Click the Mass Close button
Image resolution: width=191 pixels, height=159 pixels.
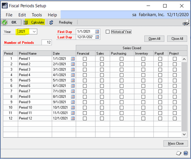pos(176,143)
